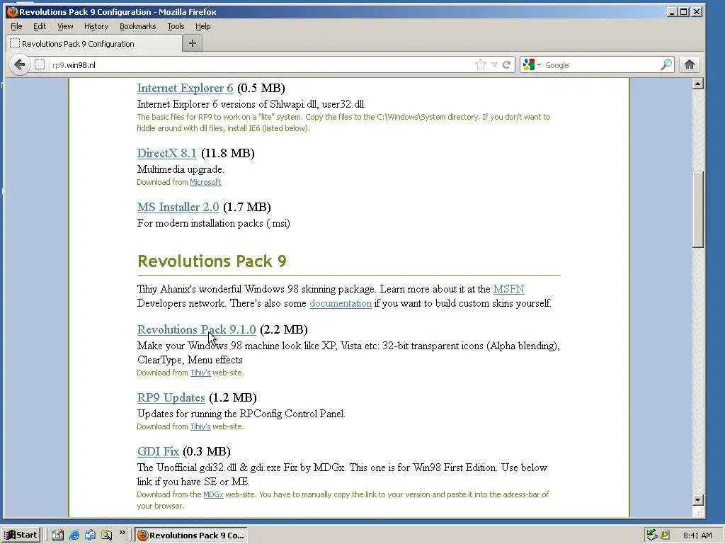The width and height of the screenshot is (725, 544).
Task: Click the browser Back arrow button
Action: pos(19,64)
